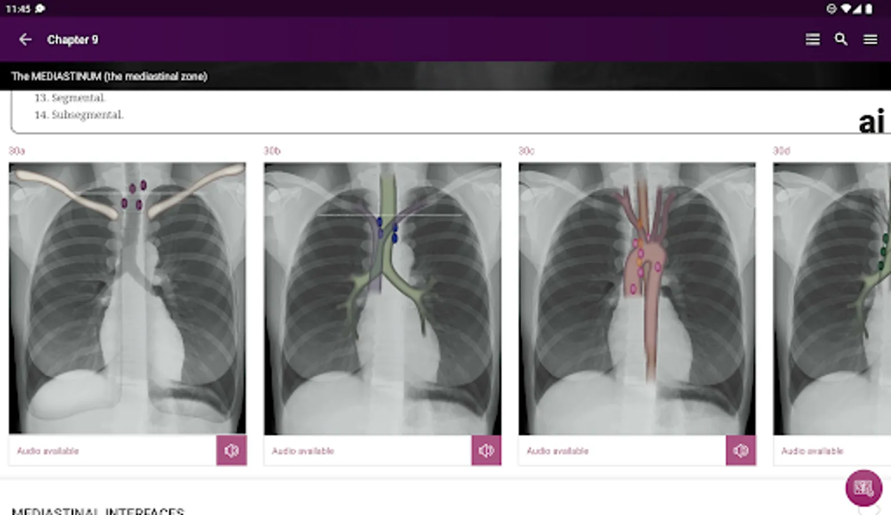Screen dimensions: 891x515
Task: Open the contents list icon in header
Action: point(813,39)
